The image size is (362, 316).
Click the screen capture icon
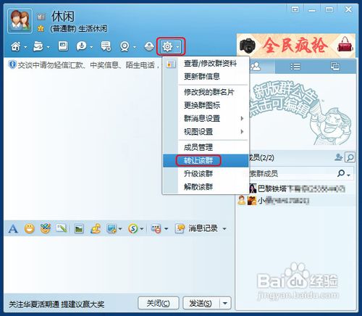click(x=111, y=228)
